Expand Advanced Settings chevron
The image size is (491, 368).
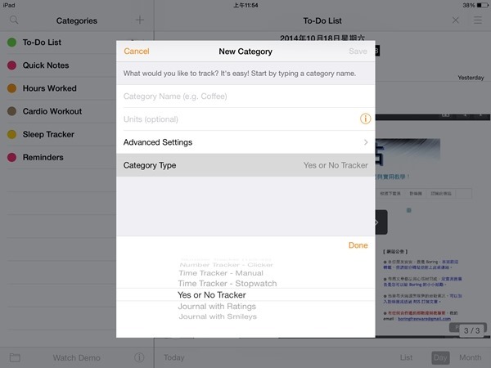(x=366, y=142)
